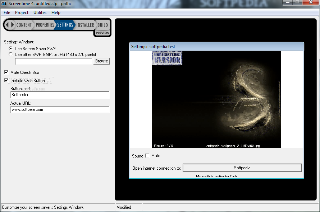Click the Browse button

coord(101,61)
